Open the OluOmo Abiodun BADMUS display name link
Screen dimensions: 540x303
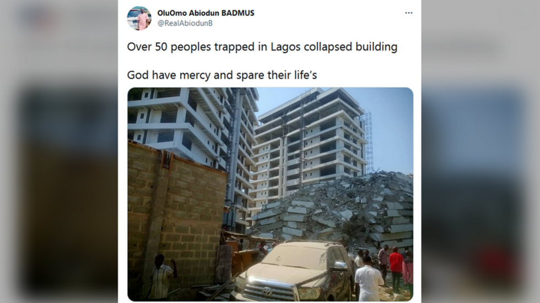coord(206,13)
